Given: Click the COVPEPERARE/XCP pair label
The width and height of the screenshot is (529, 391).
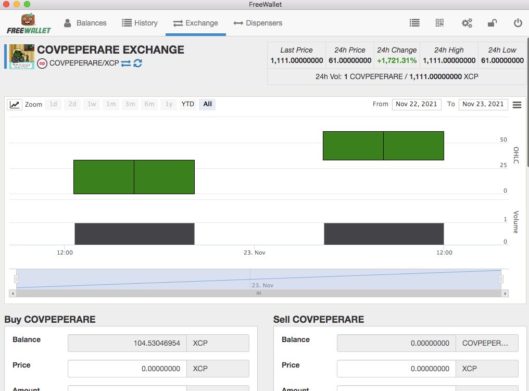Looking at the screenshot, I should point(84,64).
